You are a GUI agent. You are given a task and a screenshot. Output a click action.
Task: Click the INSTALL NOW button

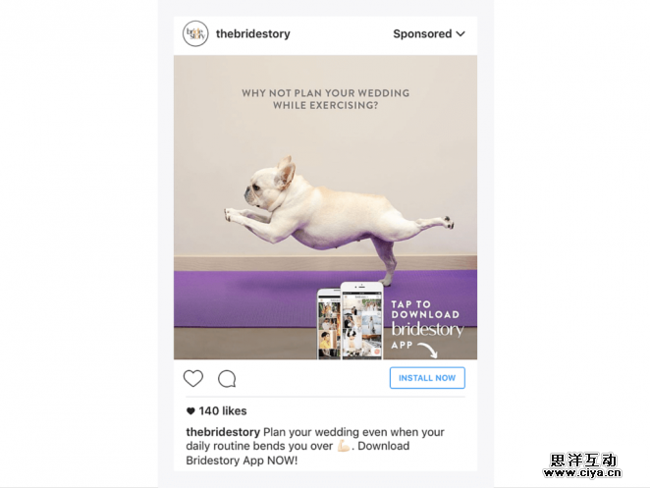tap(427, 378)
